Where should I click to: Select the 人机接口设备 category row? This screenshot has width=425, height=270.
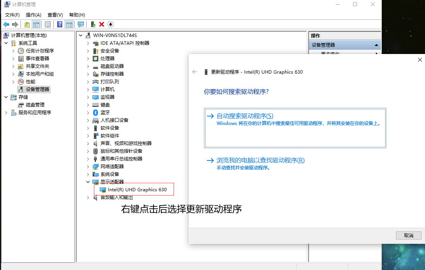pos(114,120)
